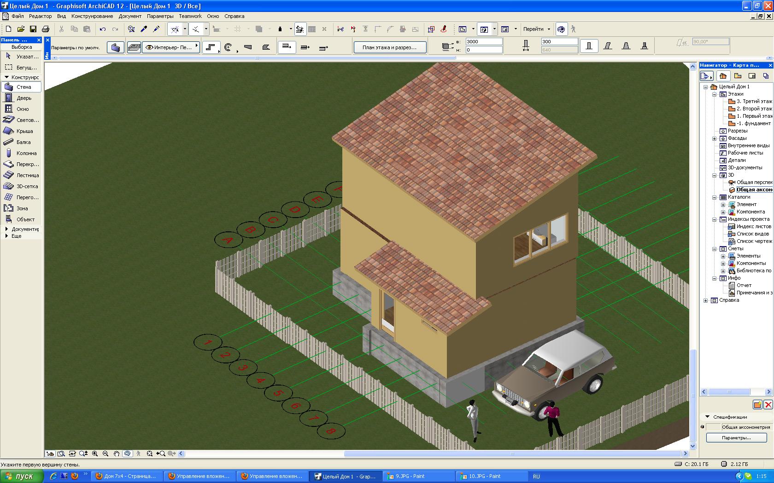Select the Крыша (Roof) tool

21,131
